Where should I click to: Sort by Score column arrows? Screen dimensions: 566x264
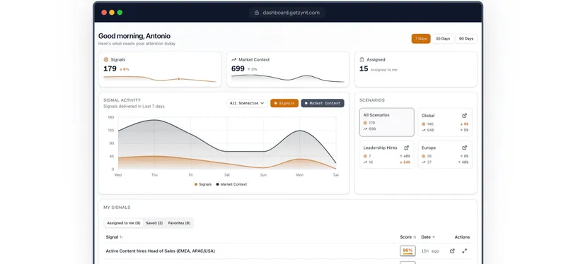point(415,237)
